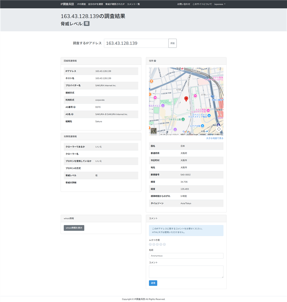Viewport: 287px width, 302px height.
Task: Click the うめきた公園 park marker on map
Action: tap(183, 119)
